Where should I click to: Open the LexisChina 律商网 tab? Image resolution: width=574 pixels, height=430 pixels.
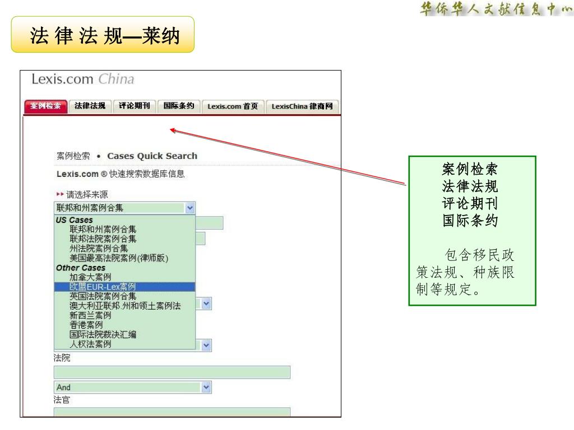pos(302,106)
